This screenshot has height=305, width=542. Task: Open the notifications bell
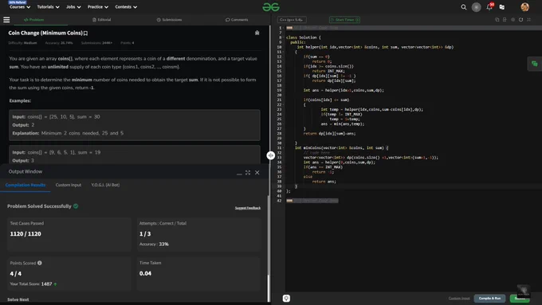(x=489, y=7)
